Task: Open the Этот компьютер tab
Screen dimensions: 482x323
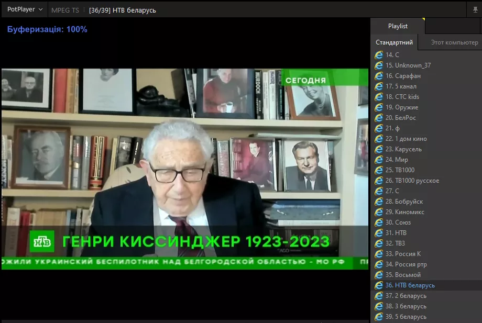Action: (454, 42)
